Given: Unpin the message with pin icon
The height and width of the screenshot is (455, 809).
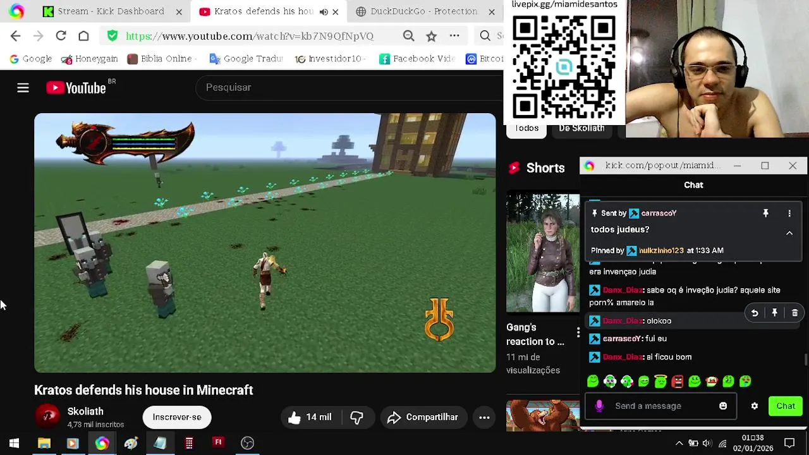Looking at the screenshot, I should tap(765, 214).
